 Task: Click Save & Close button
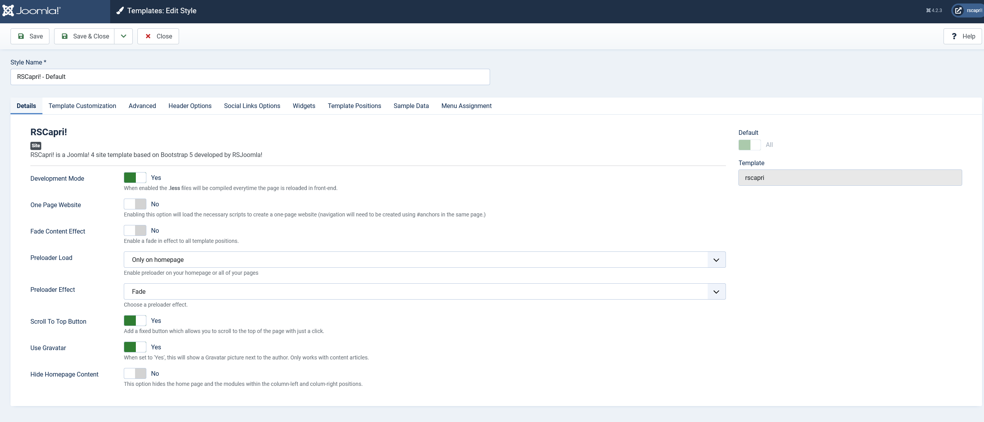(84, 36)
